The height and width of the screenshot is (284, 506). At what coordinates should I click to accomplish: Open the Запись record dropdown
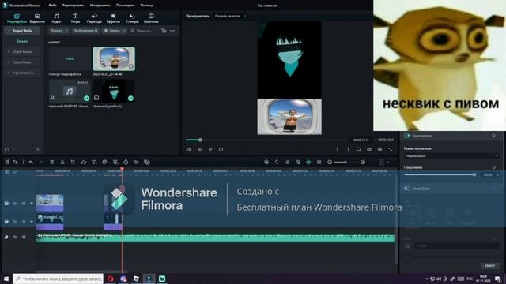114,31
